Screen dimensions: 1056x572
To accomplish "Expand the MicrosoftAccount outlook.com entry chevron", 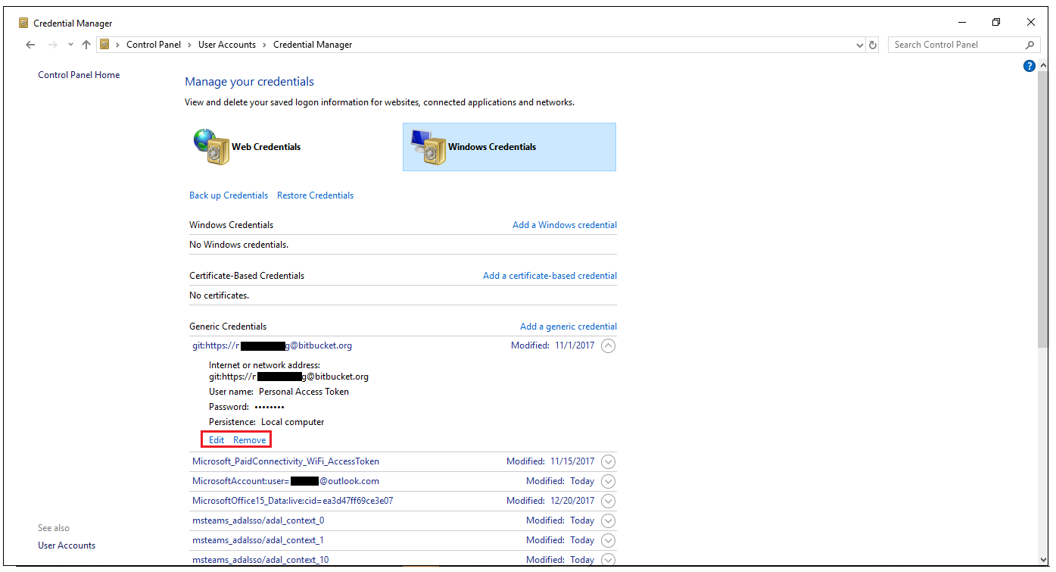I will pyautogui.click(x=608, y=481).
